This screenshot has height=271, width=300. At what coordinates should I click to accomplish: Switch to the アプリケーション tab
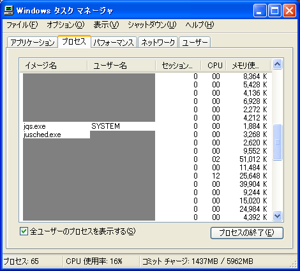(x=33, y=43)
